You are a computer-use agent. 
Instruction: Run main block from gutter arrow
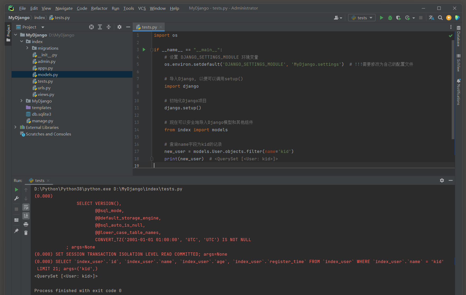pos(144,50)
